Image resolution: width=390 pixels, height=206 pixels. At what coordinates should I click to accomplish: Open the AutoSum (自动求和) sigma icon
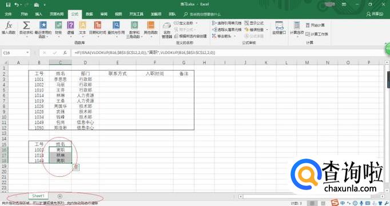(26, 28)
